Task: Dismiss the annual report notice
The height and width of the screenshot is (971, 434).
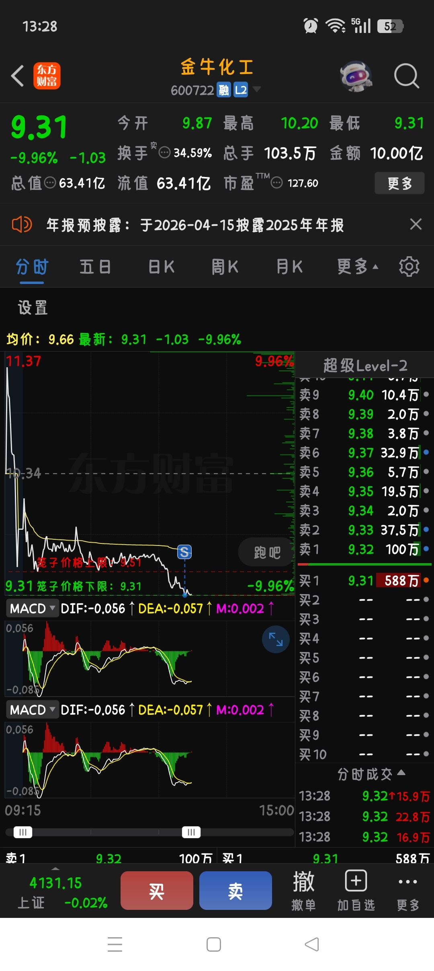Action: [x=416, y=224]
